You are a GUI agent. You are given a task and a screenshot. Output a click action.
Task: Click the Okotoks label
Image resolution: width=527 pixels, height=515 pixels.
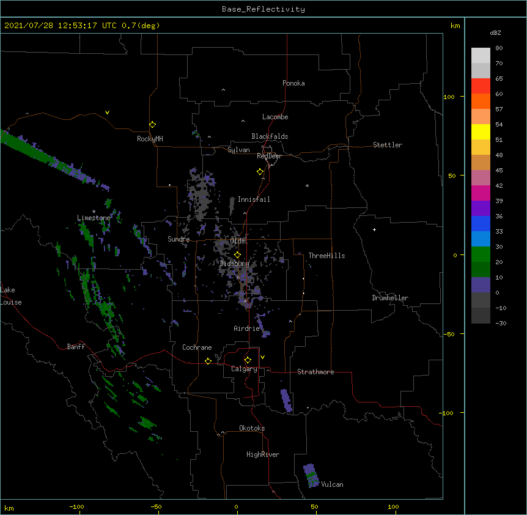coord(252,428)
